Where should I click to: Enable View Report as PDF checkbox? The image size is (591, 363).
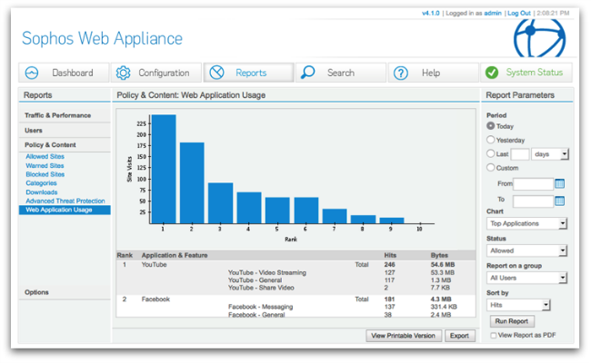pyautogui.click(x=494, y=335)
